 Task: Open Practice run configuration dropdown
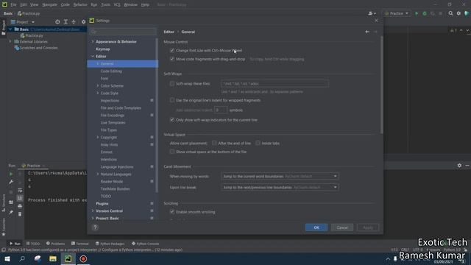397,13
